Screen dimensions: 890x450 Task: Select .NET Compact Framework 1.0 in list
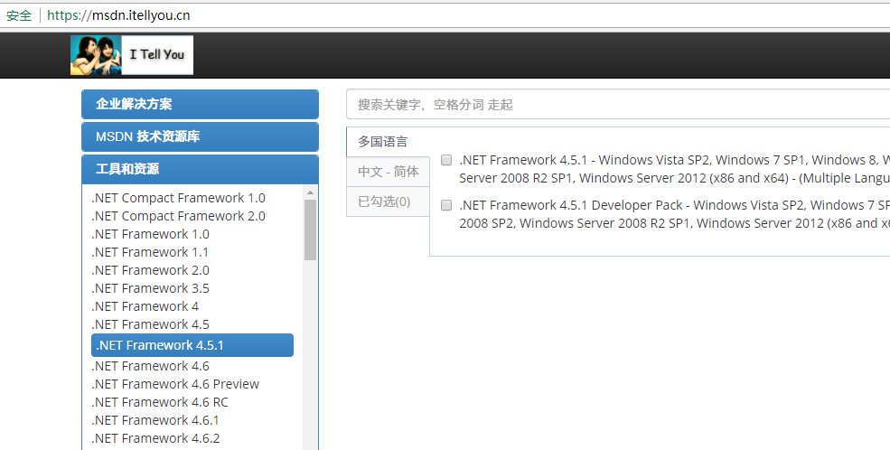pos(178,198)
